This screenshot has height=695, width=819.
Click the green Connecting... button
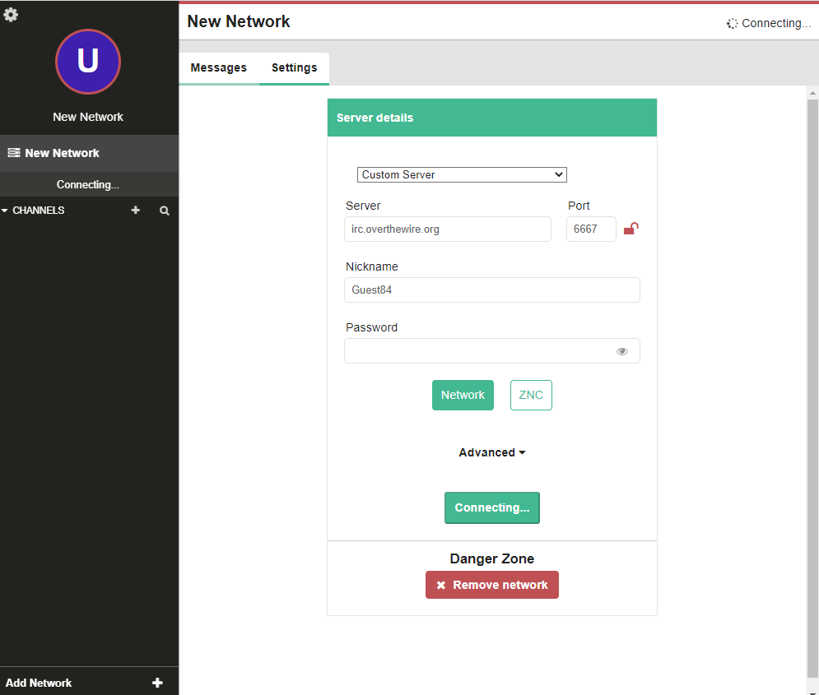click(492, 507)
